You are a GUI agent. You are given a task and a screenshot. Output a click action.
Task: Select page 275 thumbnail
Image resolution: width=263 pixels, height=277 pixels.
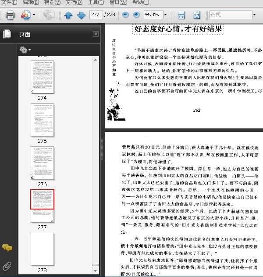43,120
